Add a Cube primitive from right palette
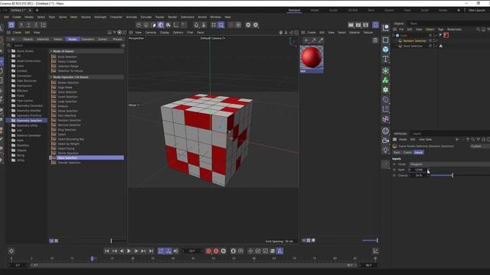The image size is (490, 275). pyautogui.click(x=385, y=49)
